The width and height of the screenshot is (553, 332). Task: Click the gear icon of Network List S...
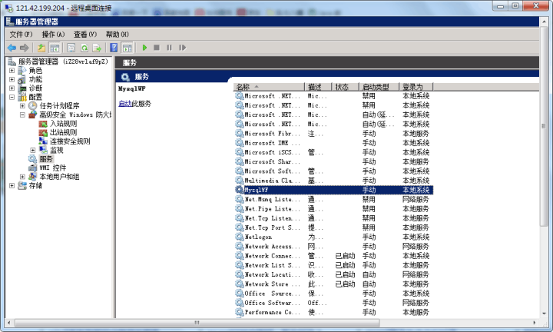click(x=240, y=265)
